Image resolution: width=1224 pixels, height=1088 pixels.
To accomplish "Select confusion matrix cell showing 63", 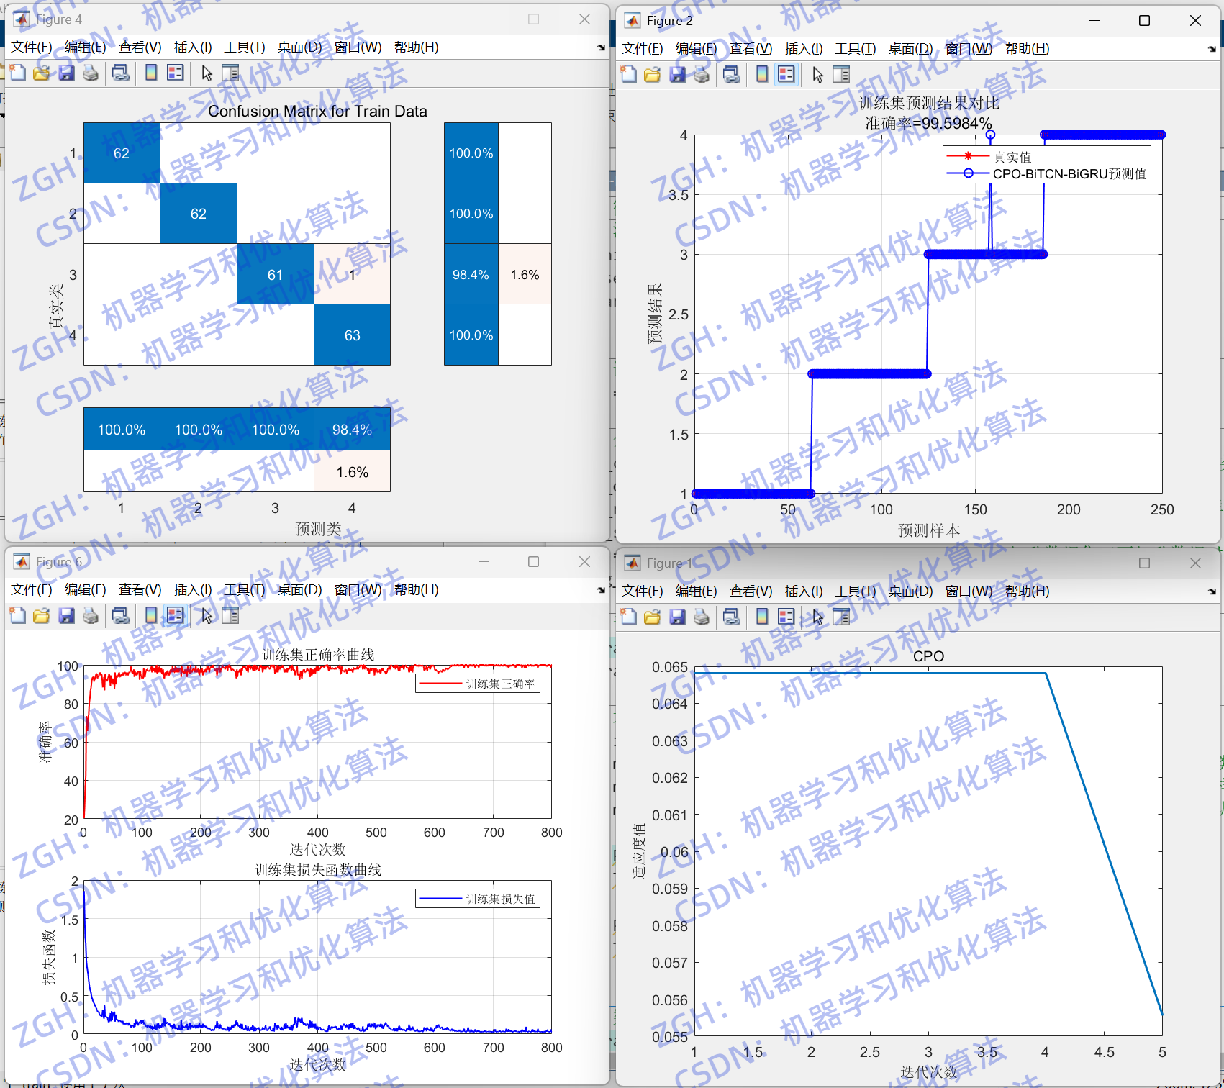I will [352, 335].
